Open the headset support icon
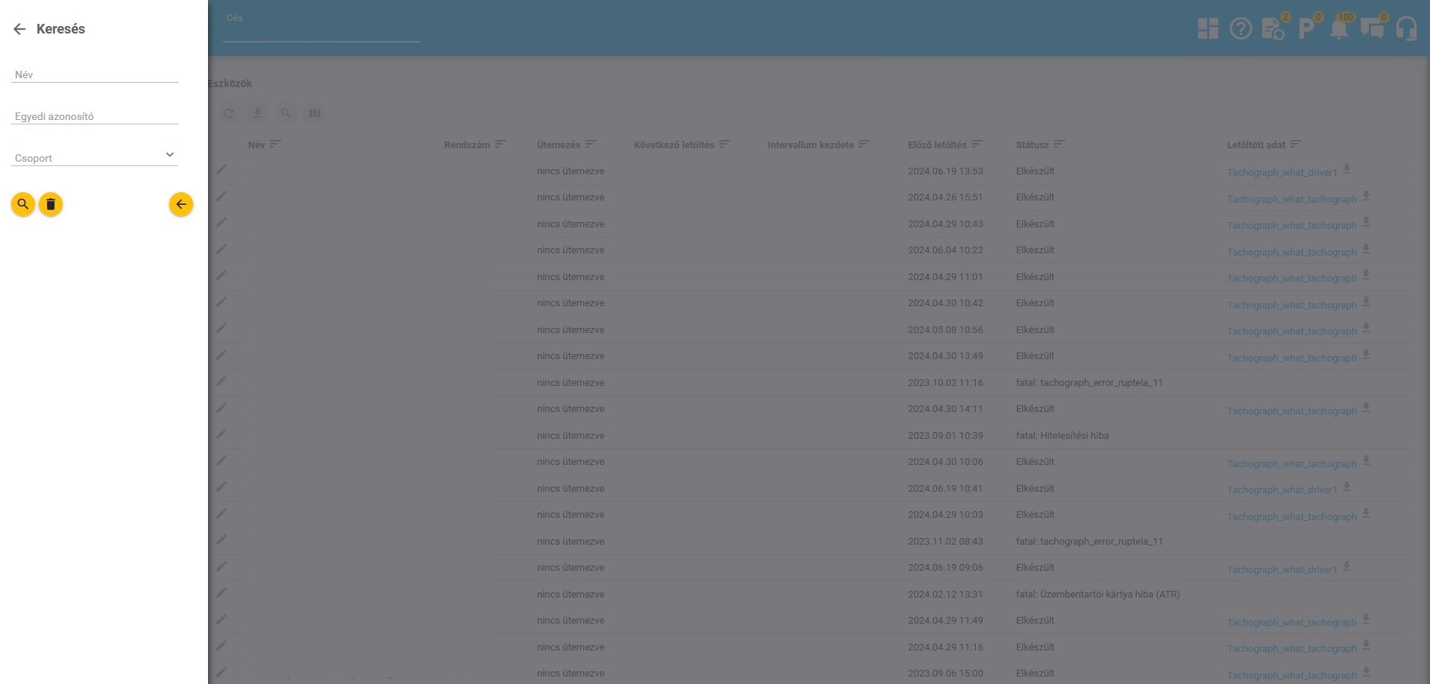Viewport: 1430px width, 684px height. coord(1405,29)
